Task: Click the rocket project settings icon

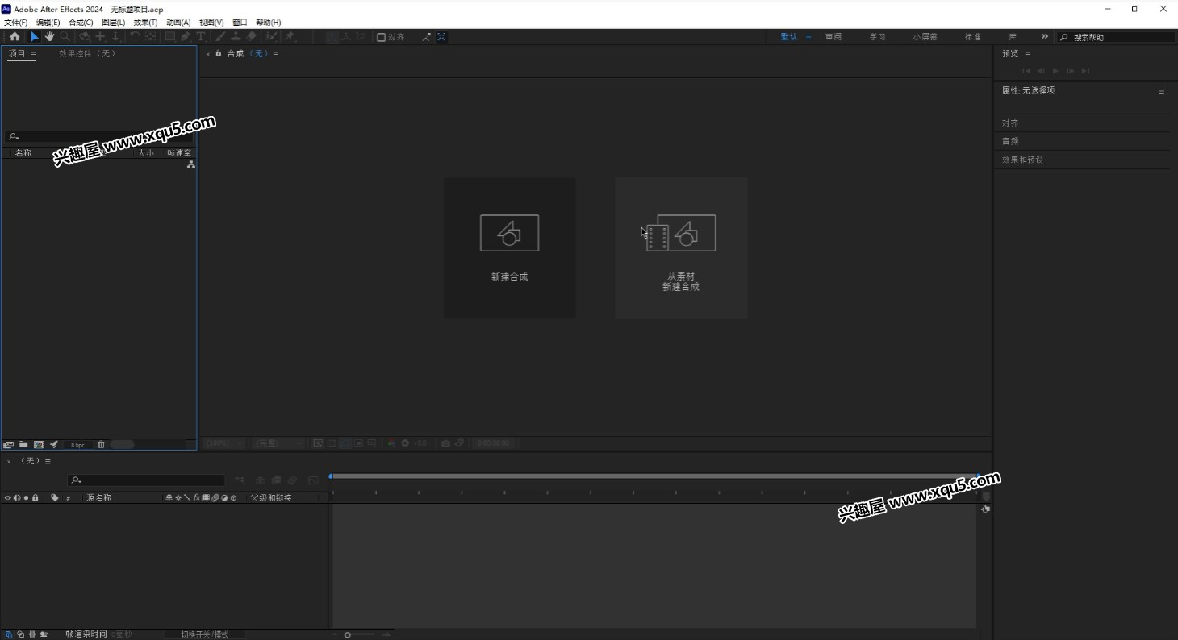Action: coord(54,444)
